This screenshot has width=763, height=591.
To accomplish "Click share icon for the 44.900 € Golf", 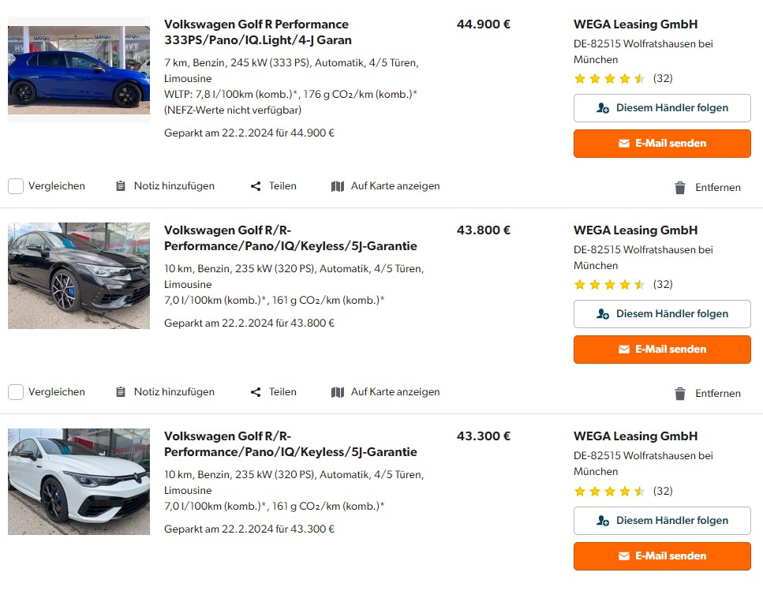I will coord(256,186).
